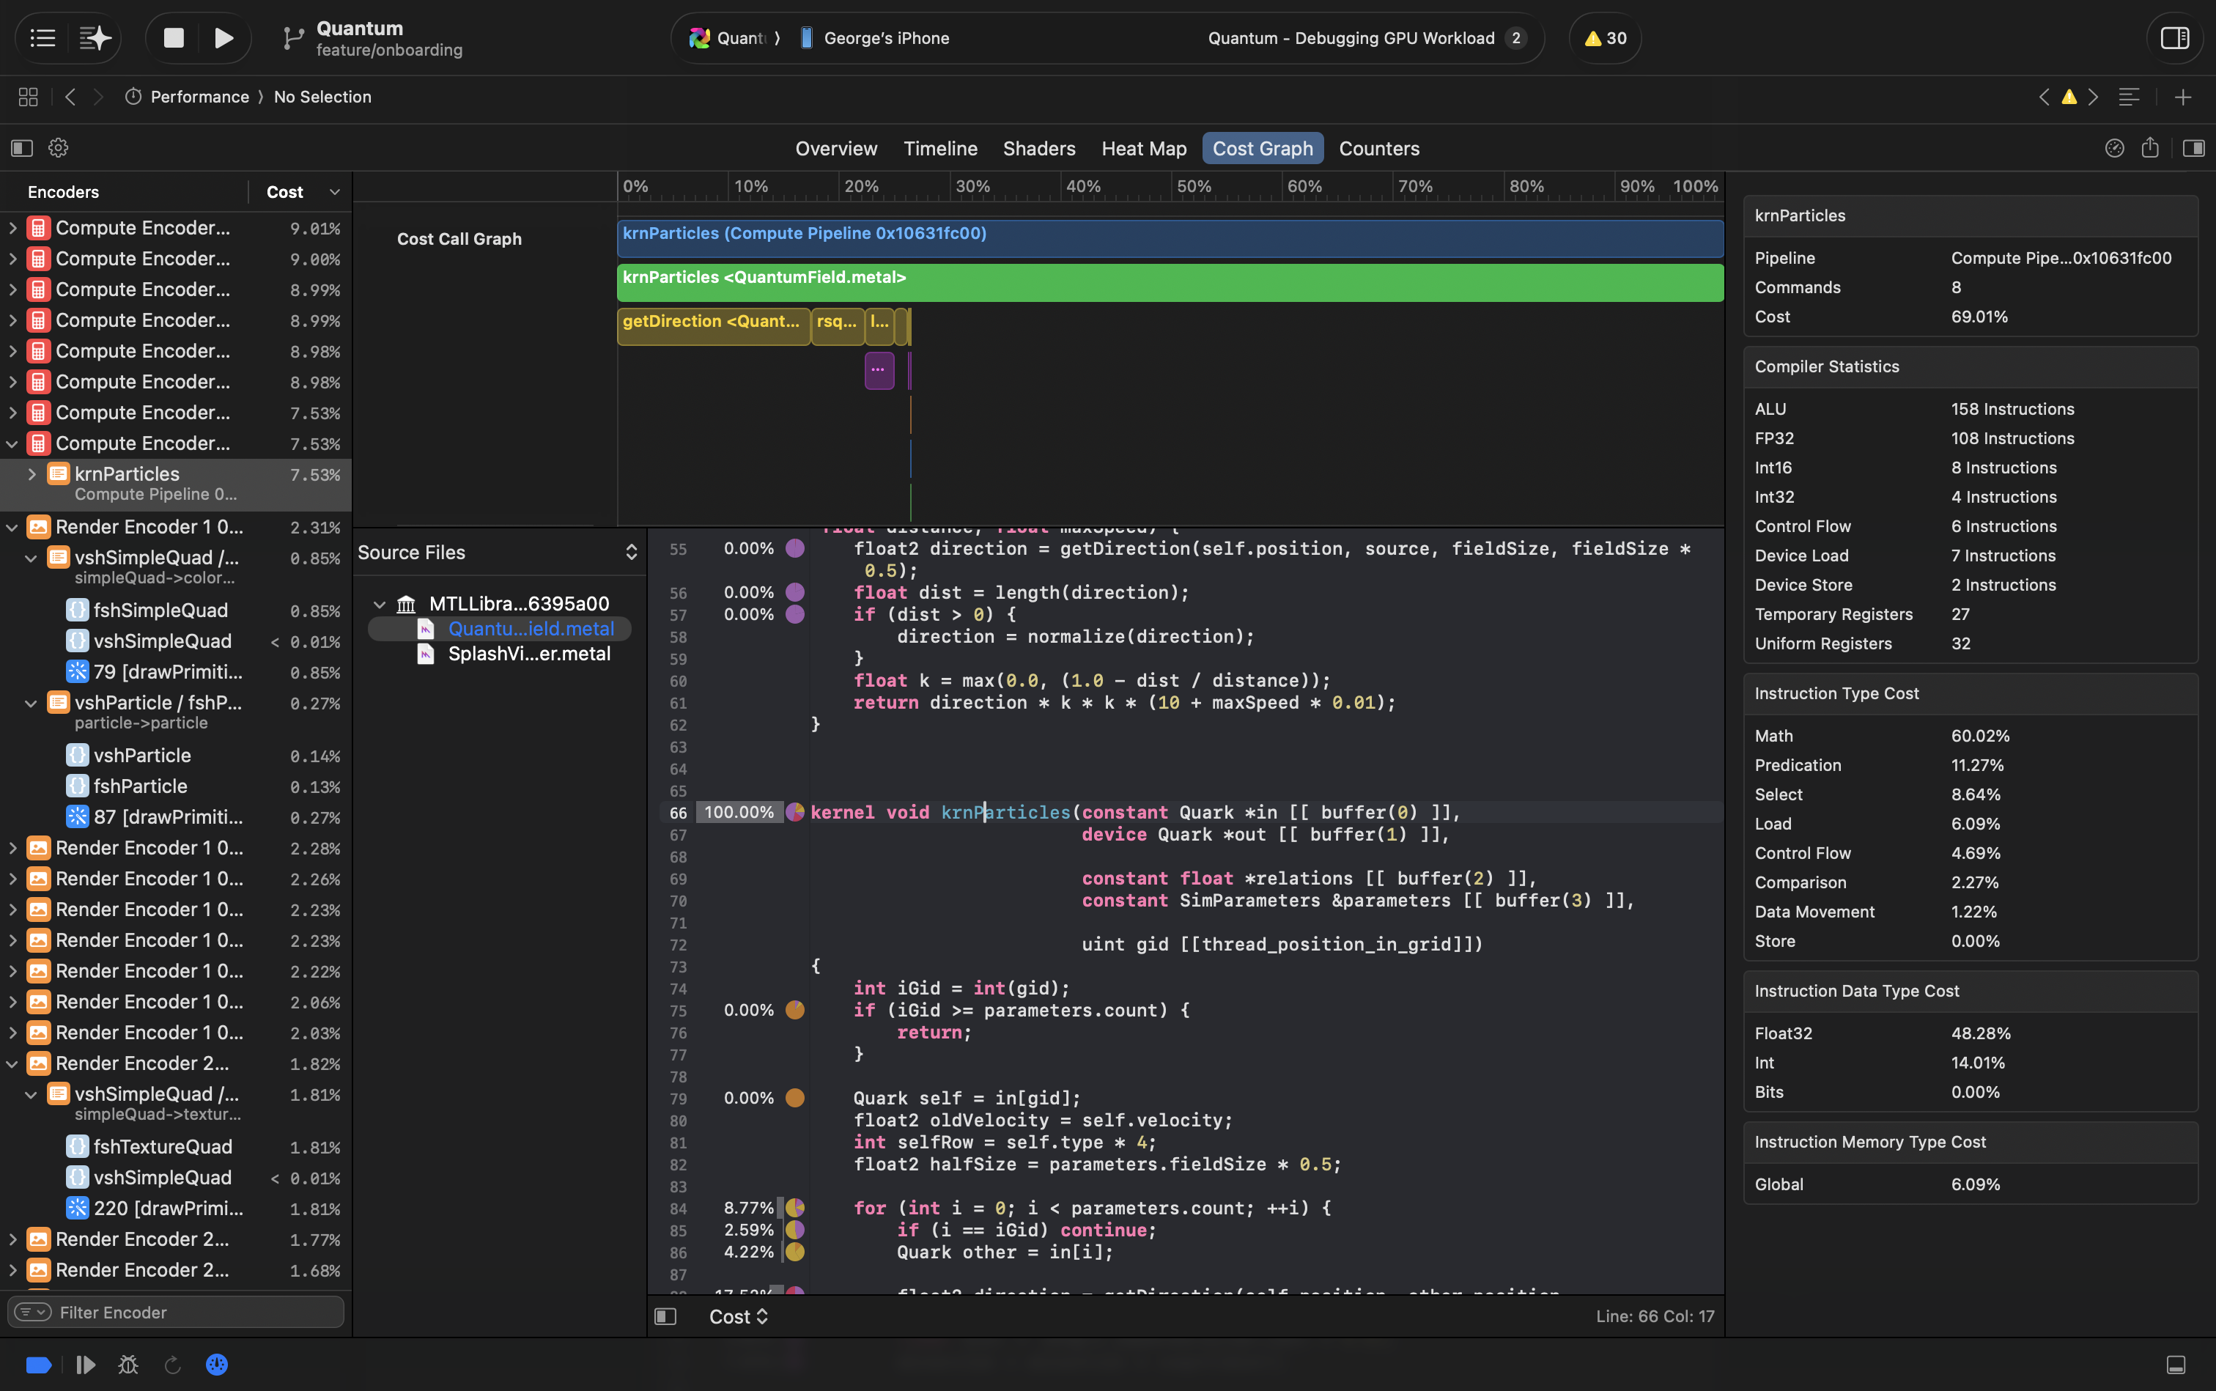The height and width of the screenshot is (1391, 2216).
Task: Collapse the MTLLibrary source group
Action: (379, 603)
